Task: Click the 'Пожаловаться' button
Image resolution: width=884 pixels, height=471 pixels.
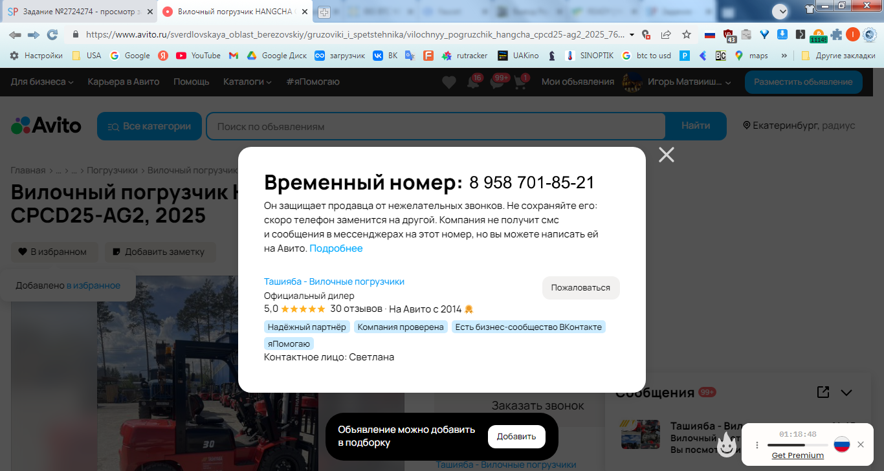Action: [x=580, y=288]
